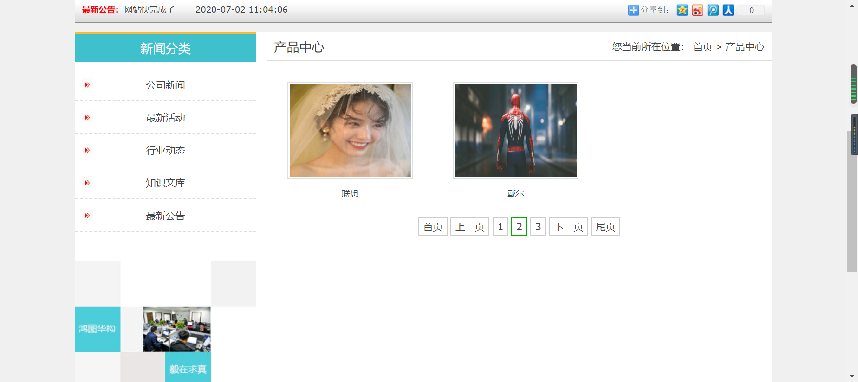Click 首页 in the breadcrumb
This screenshot has width=858, height=382.
click(x=702, y=47)
